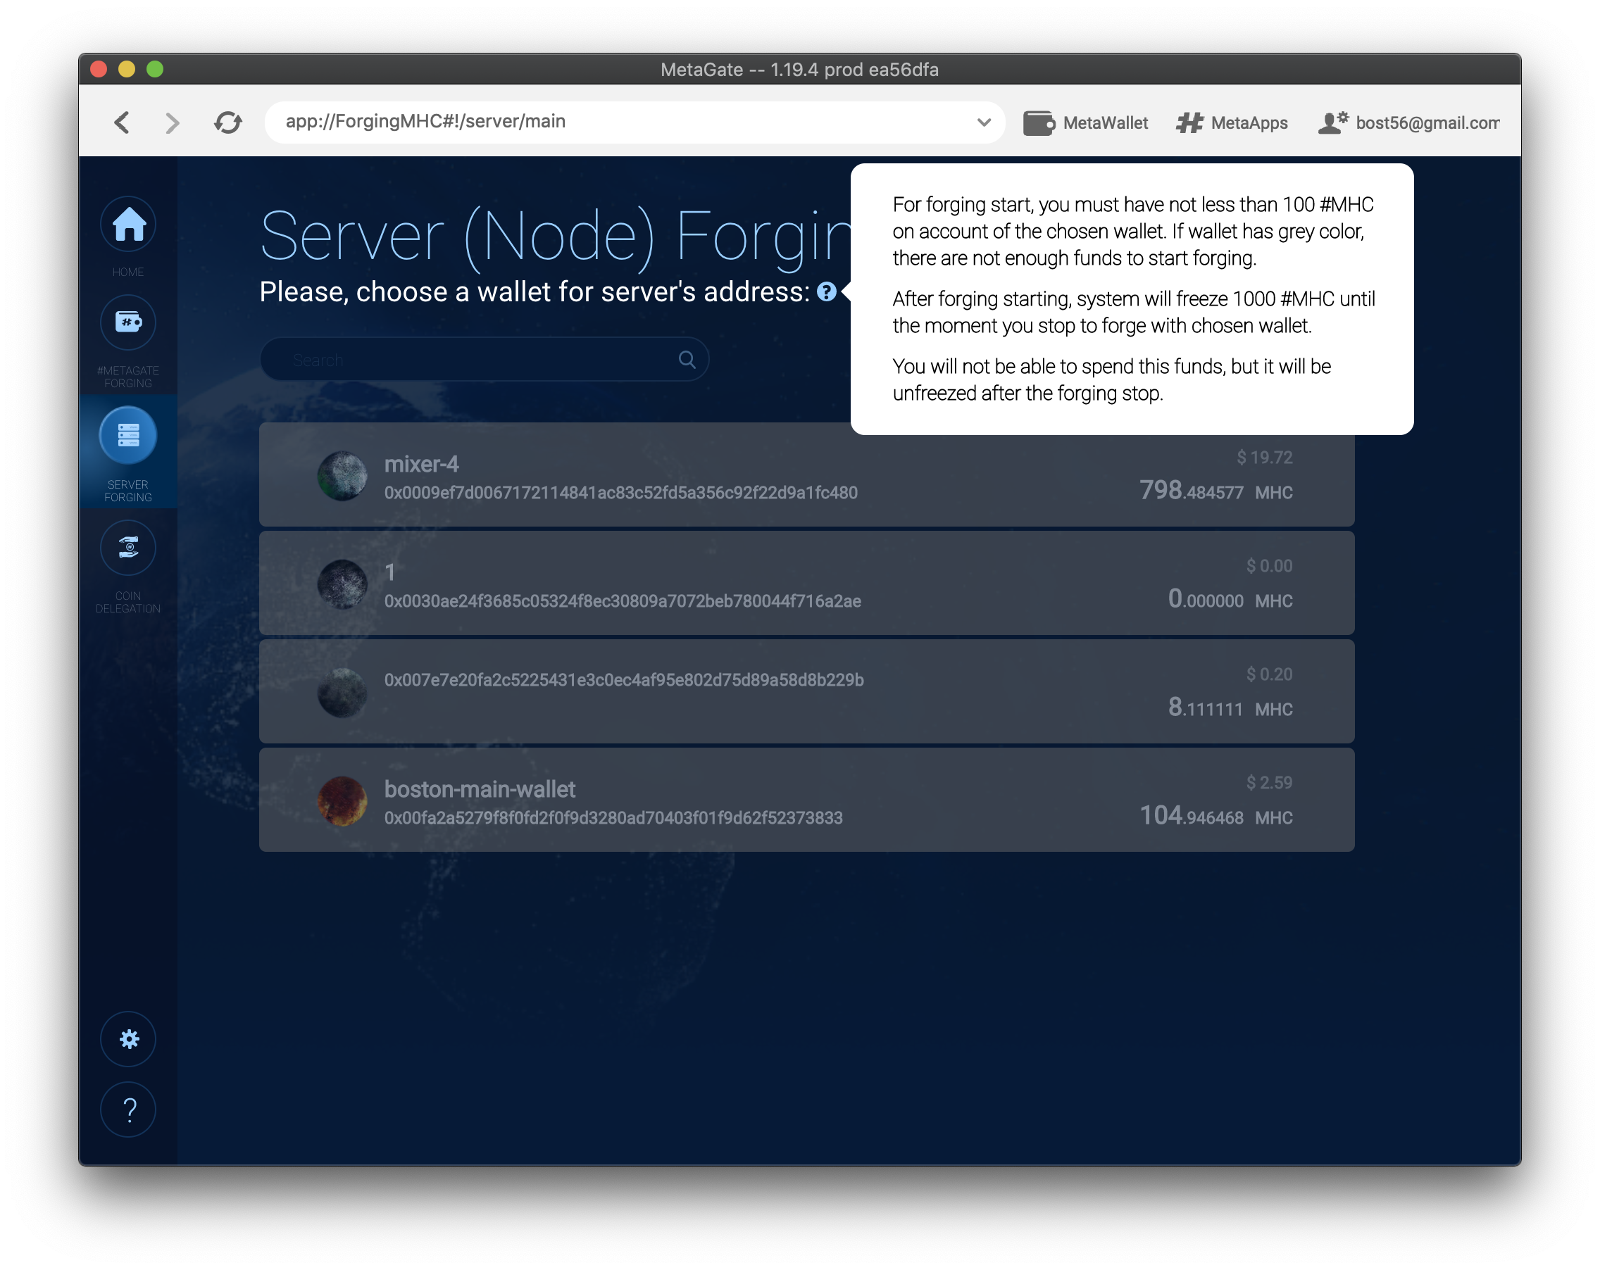Reload page with refresh icon
This screenshot has width=1600, height=1270.
click(x=228, y=122)
